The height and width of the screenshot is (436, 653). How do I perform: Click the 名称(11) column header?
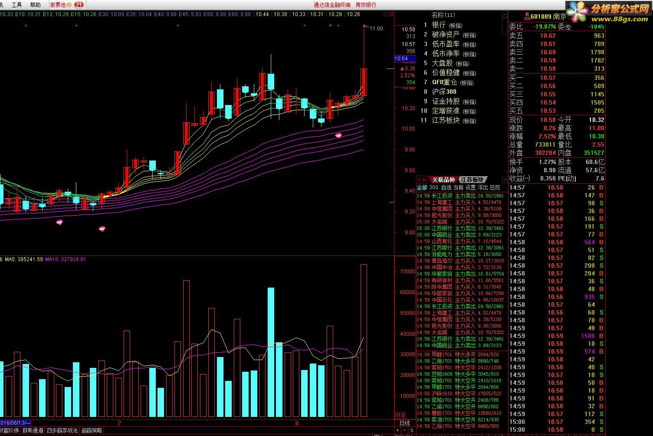[443, 15]
